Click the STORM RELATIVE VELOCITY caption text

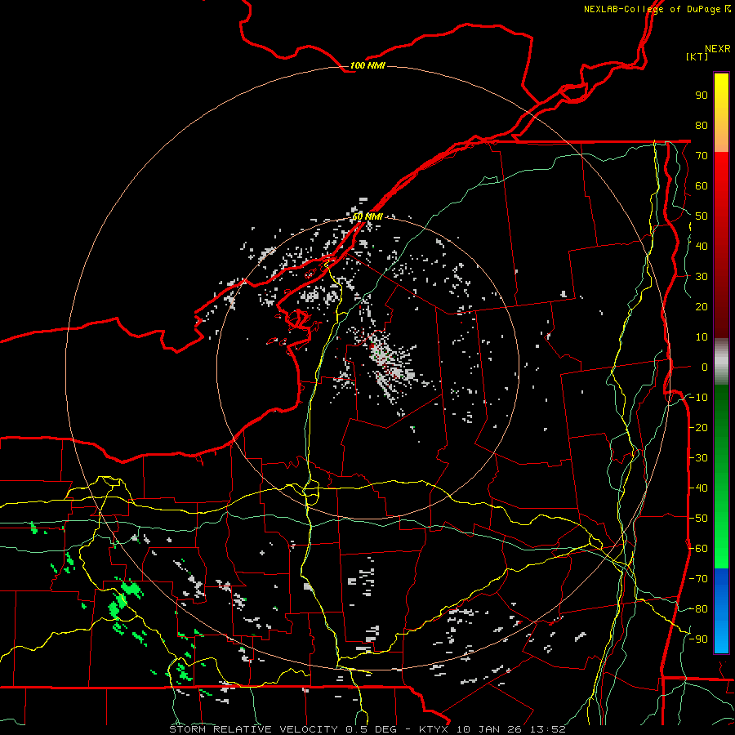(253, 729)
